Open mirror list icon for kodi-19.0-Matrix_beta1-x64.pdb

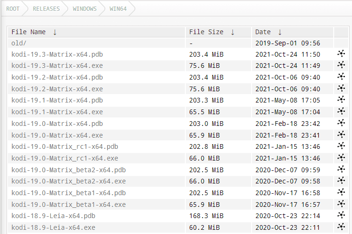(x=341, y=192)
